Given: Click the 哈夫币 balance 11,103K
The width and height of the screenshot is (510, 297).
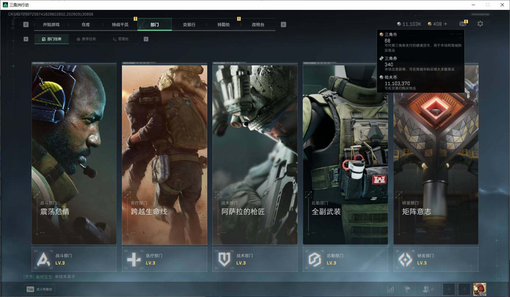Looking at the screenshot, I should [409, 24].
